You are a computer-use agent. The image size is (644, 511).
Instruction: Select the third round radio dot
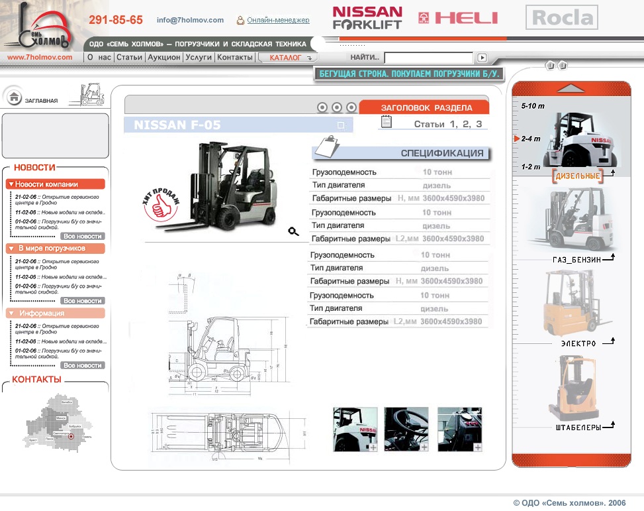point(351,107)
